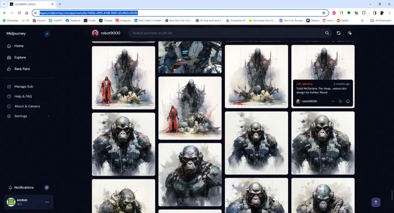This screenshot has height=213, width=394.
Task: Click the Todd McFarlane The Heap prompt text
Action: [x=322, y=90]
